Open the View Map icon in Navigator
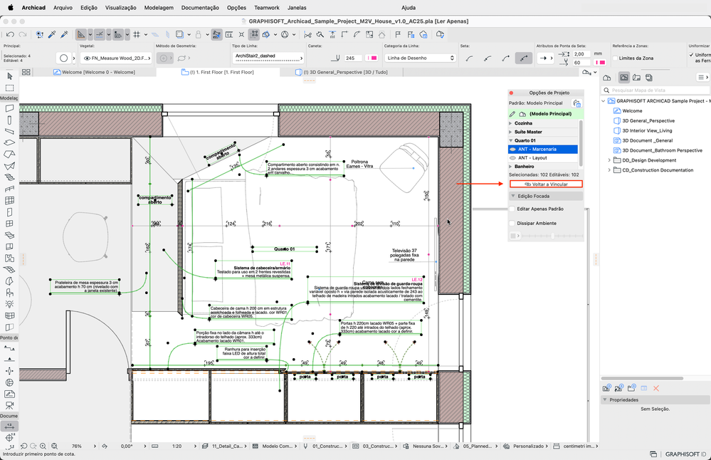This screenshot has height=460, width=711. pyautogui.click(x=624, y=78)
